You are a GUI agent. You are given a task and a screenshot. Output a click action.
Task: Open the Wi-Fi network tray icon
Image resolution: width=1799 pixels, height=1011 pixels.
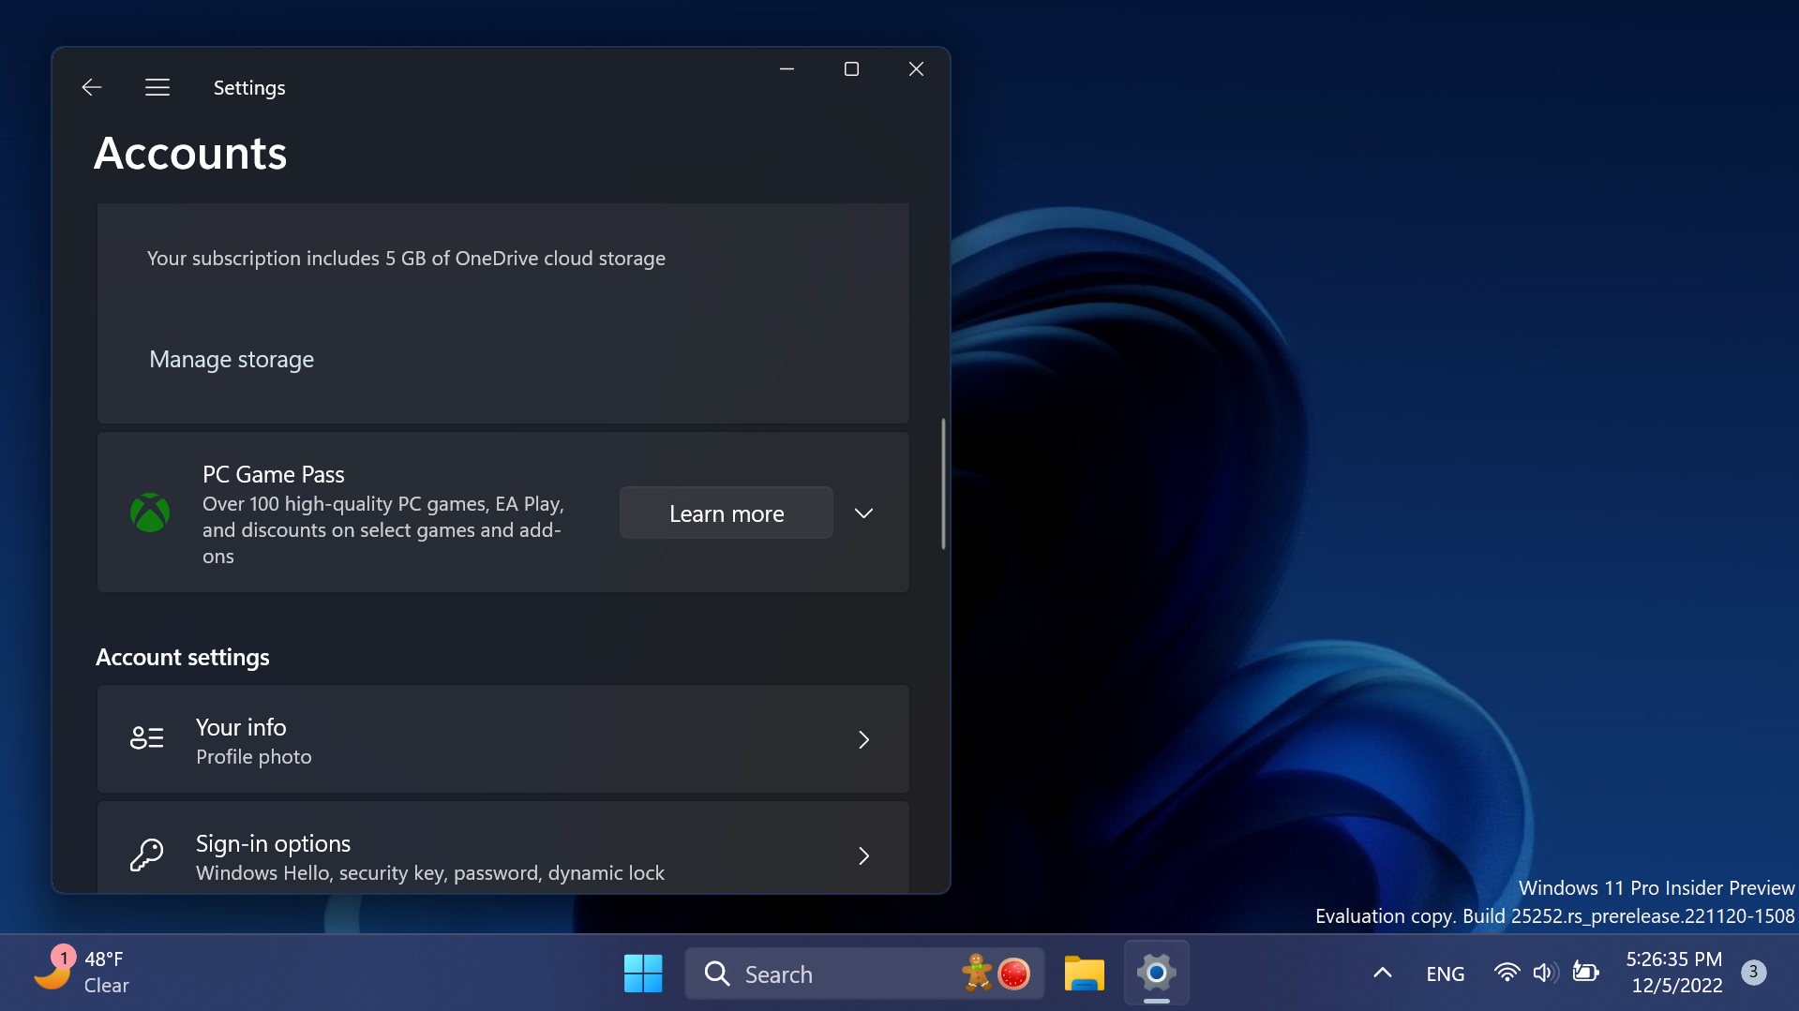coord(1506,973)
